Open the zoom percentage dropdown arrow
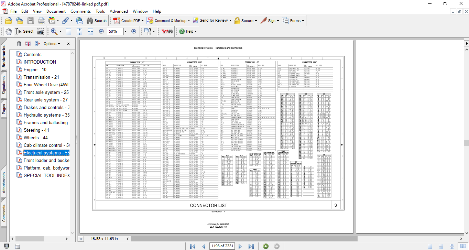The height and width of the screenshot is (250, 469). click(125, 31)
